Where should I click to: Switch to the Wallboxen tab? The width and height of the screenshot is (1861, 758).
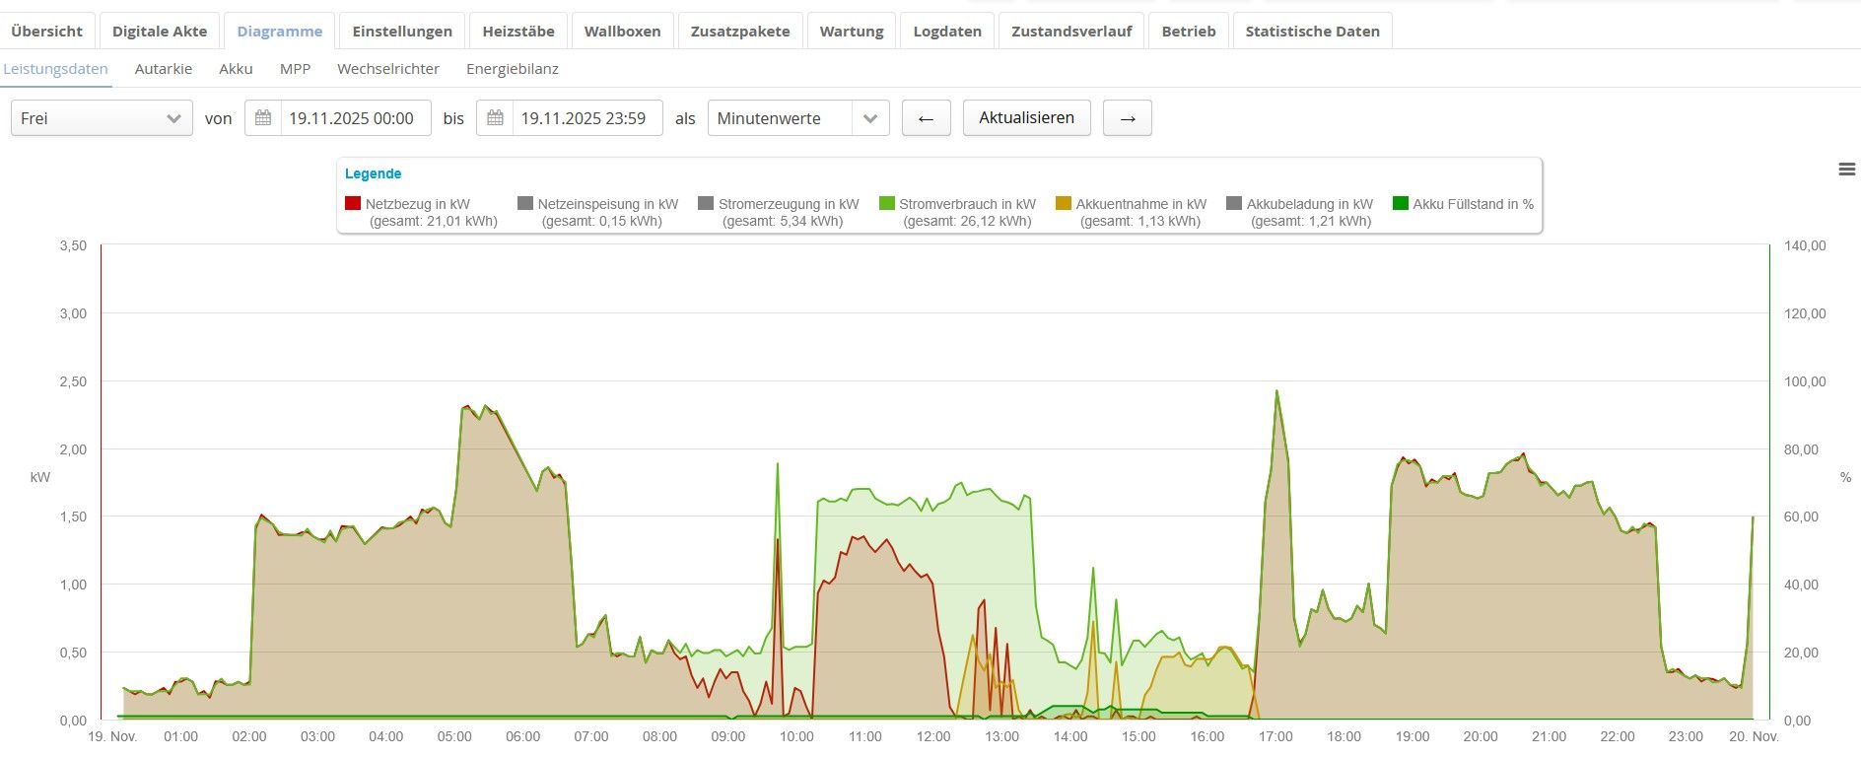(622, 32)
